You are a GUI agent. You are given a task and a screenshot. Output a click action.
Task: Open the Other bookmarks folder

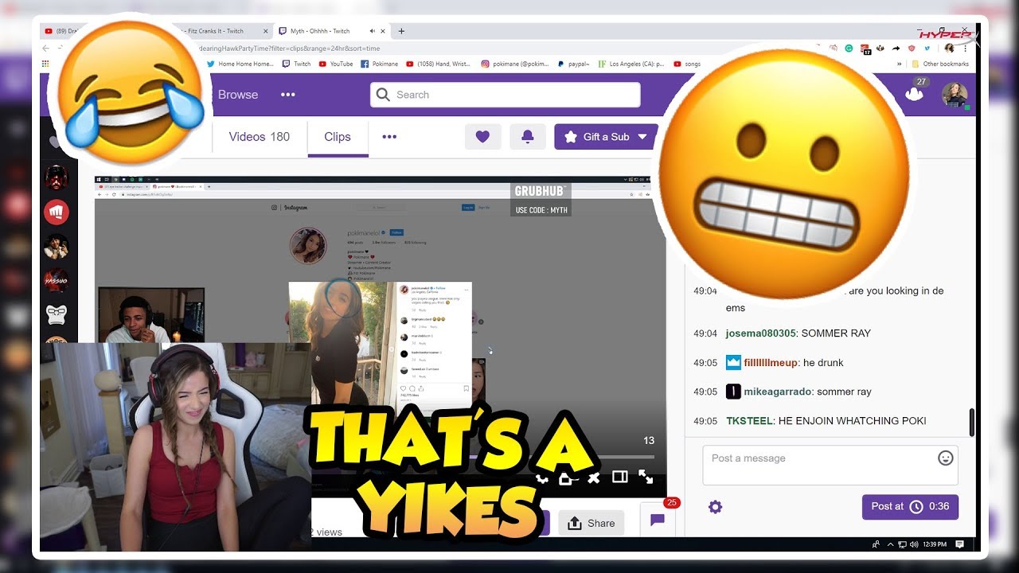pos(941,64)
